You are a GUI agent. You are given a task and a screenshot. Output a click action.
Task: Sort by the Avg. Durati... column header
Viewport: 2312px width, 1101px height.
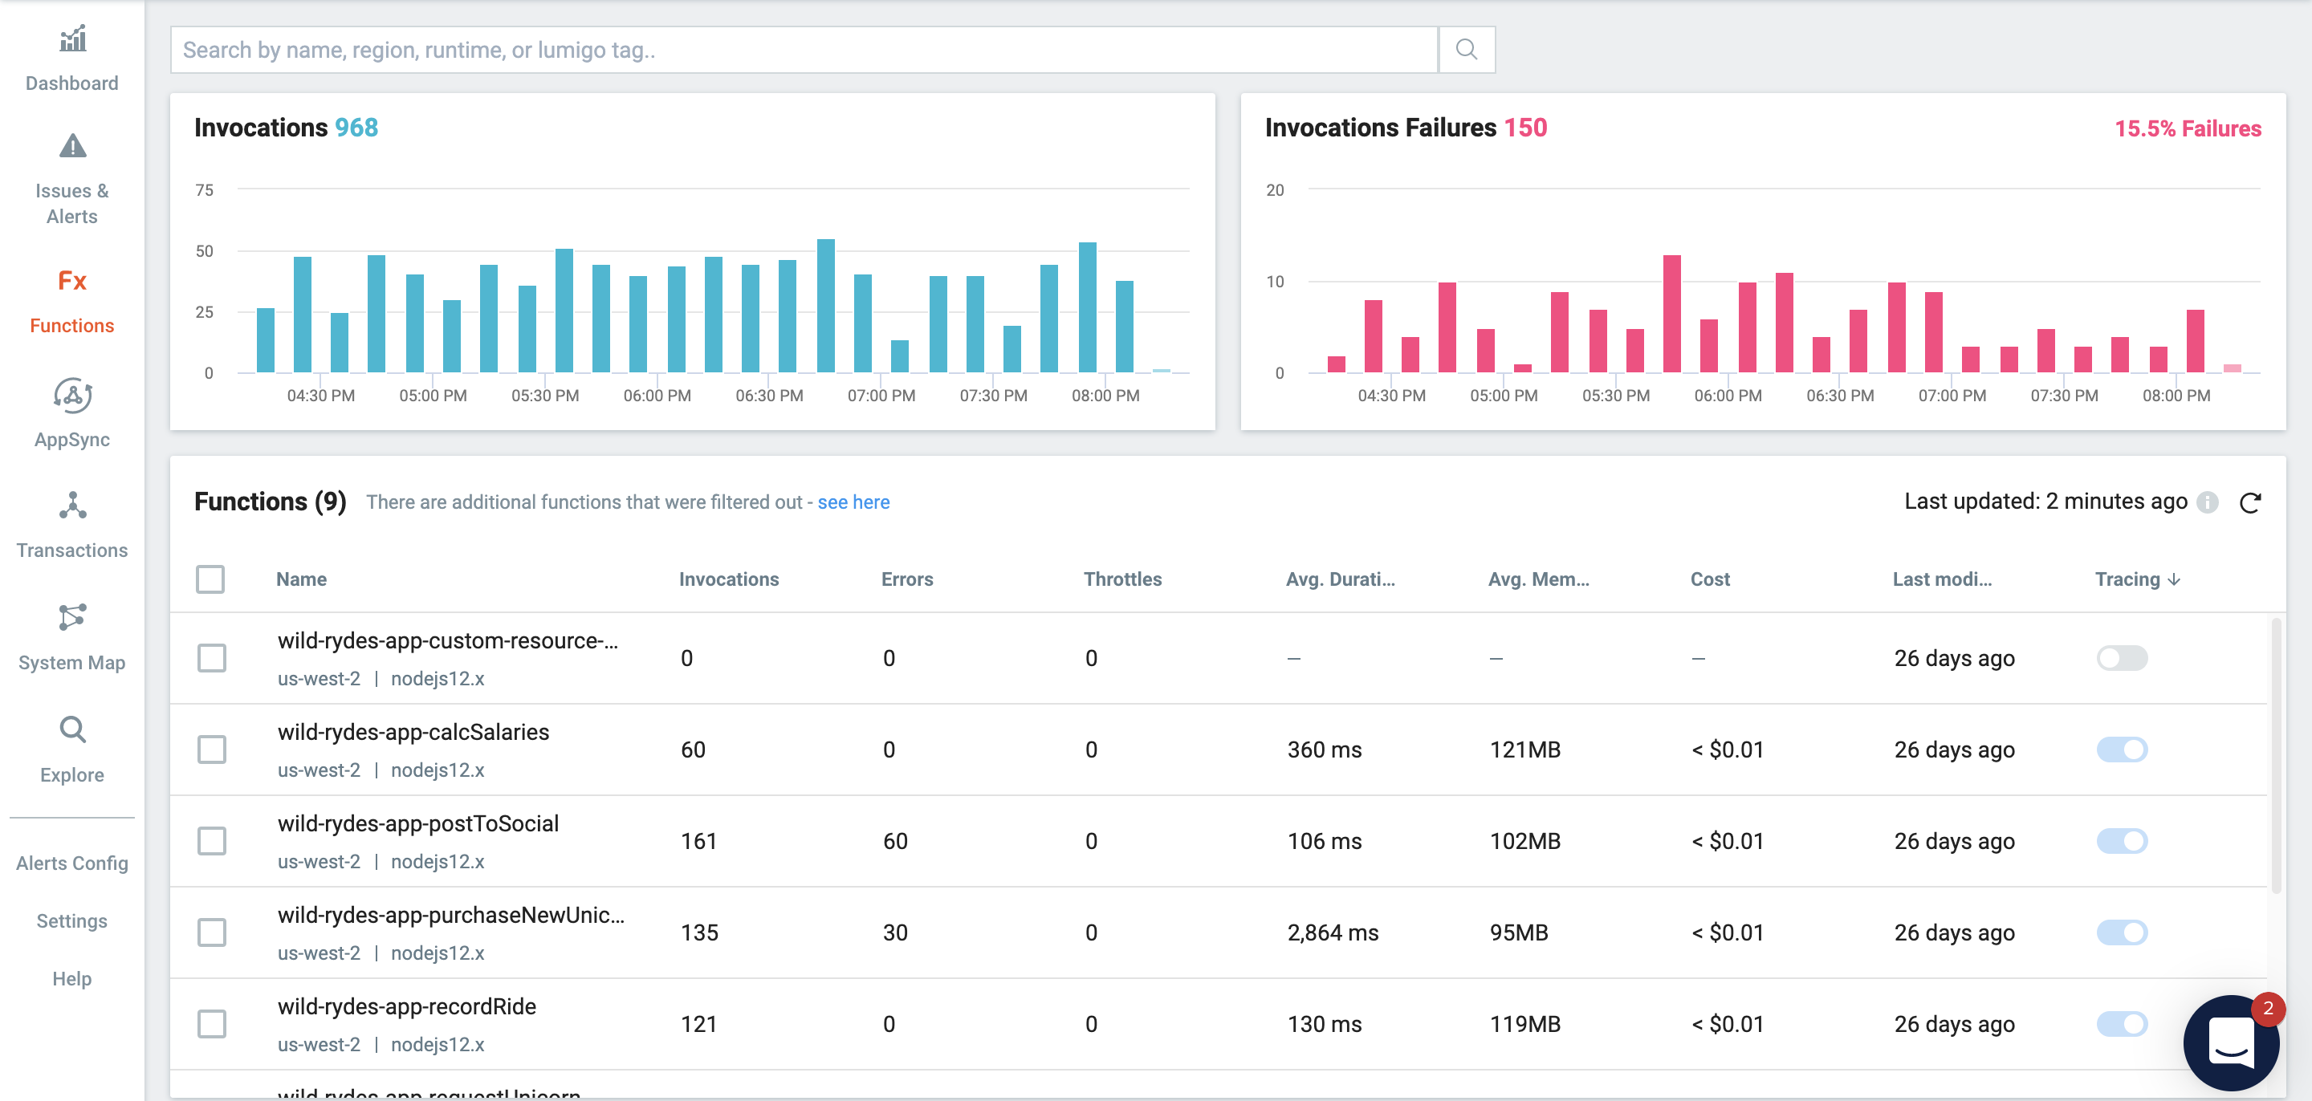click(x=1340, y=579)
